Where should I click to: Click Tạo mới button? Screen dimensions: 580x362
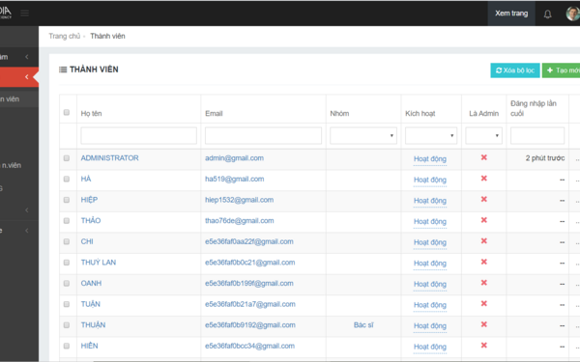pyautogui.click(x=561, y=70)
